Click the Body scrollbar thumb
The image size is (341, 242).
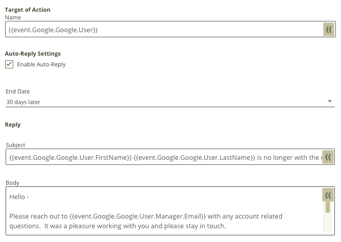tap(328, 207)
